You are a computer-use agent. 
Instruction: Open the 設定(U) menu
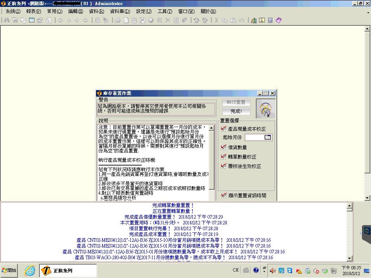coord(144,11)
